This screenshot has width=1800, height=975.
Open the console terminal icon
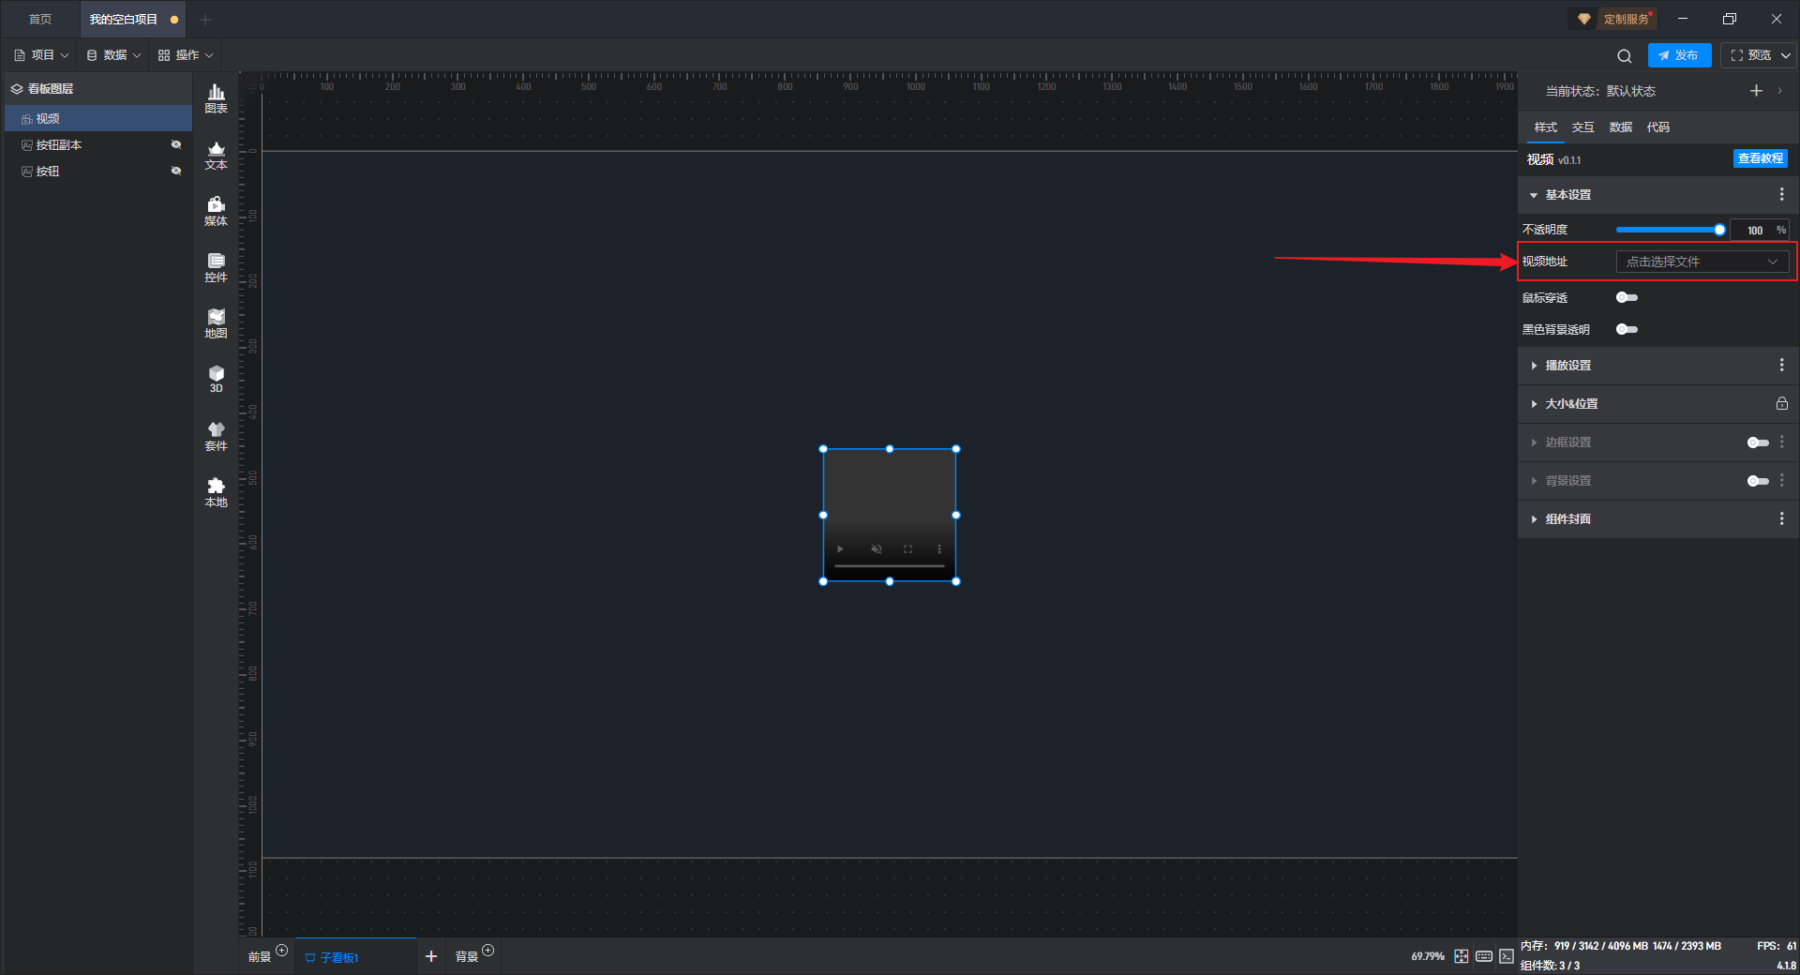pos(1506,956)
